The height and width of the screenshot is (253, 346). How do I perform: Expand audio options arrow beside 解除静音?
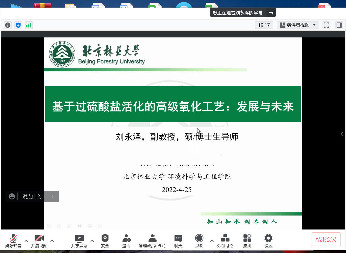(26, 241)
